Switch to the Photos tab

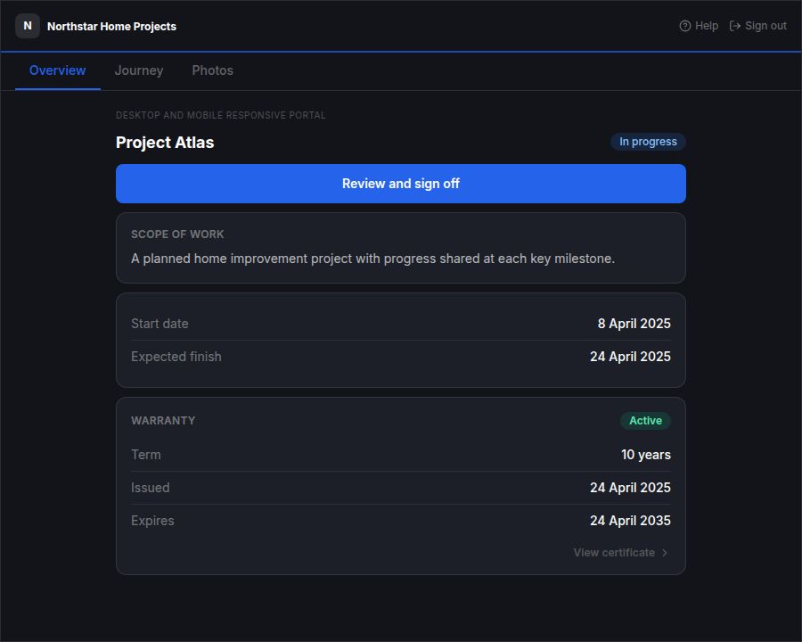213,70
